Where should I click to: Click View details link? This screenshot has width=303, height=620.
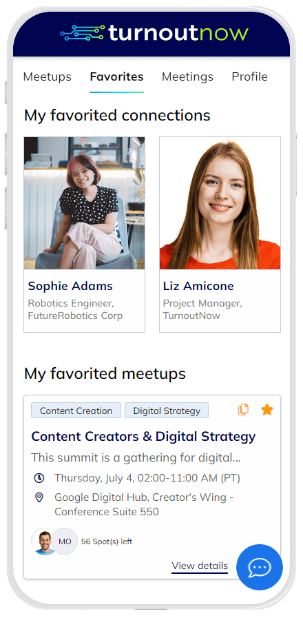[x=200, y=566]
